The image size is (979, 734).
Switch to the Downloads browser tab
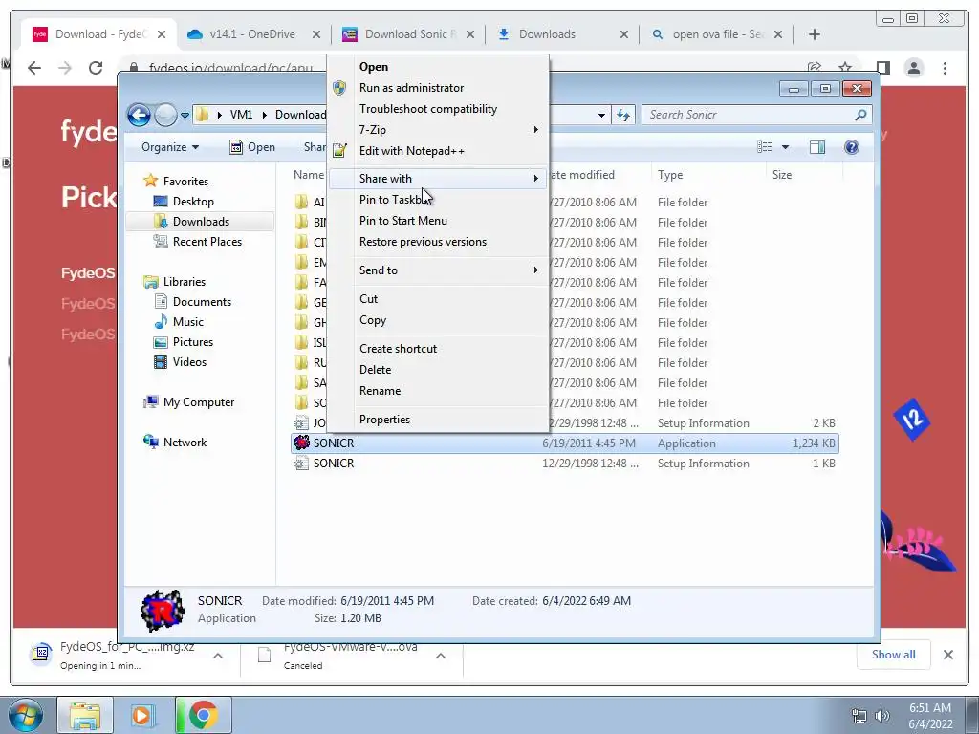562,34
